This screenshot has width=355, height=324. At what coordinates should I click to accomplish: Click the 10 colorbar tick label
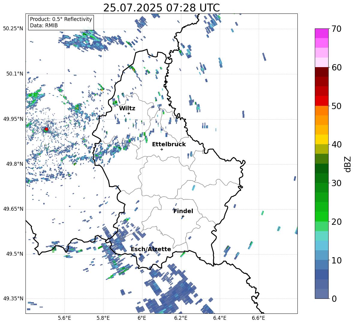(x=336, y=260)
